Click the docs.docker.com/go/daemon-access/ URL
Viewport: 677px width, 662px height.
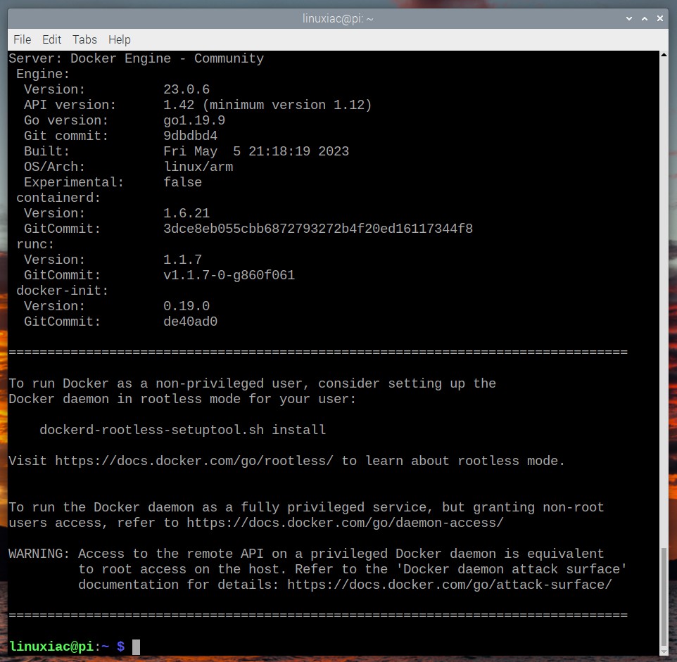[345, 523]
